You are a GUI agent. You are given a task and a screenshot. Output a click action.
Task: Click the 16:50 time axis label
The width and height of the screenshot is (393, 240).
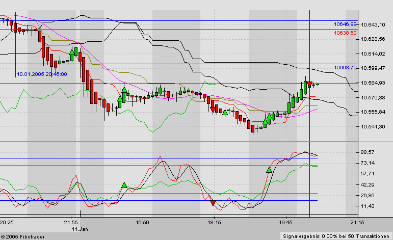pos(143,223)
